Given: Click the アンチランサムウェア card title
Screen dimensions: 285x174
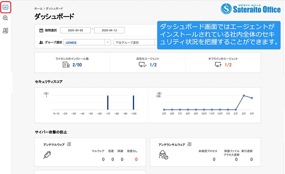Looking at the screenshot, I should 172,145.
